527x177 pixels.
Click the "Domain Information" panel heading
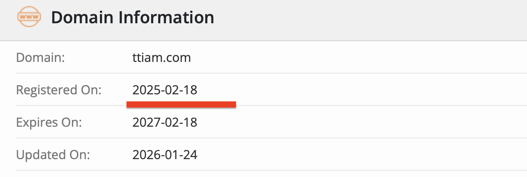click(x=132, y=18)
